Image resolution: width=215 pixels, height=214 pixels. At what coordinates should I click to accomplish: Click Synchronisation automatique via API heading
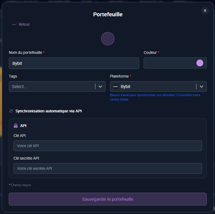49,111
